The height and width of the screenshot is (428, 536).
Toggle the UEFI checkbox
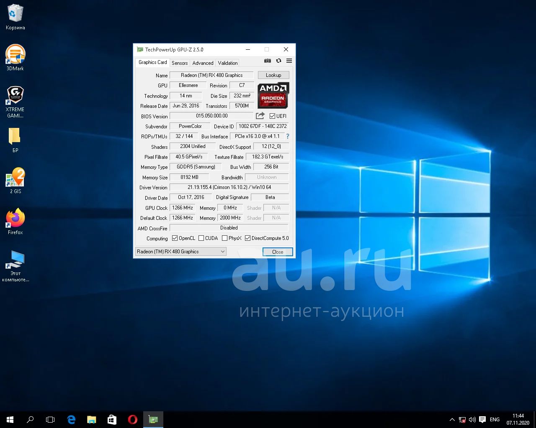click(x=272, y=116)
